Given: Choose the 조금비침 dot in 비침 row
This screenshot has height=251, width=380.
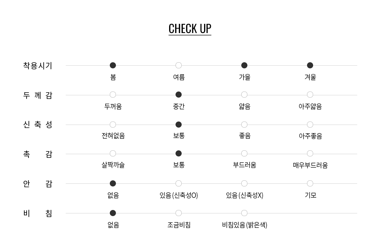Looking at the screenshot, I should (179, 213).
